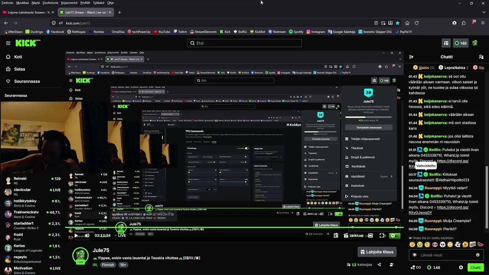489x275 pixels.
Task: Toggle the blue bookmark star in the address bar
Action: (x=398, y=23)
